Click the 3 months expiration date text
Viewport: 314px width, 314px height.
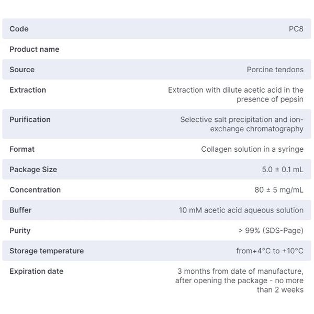[x=240, y=281]
